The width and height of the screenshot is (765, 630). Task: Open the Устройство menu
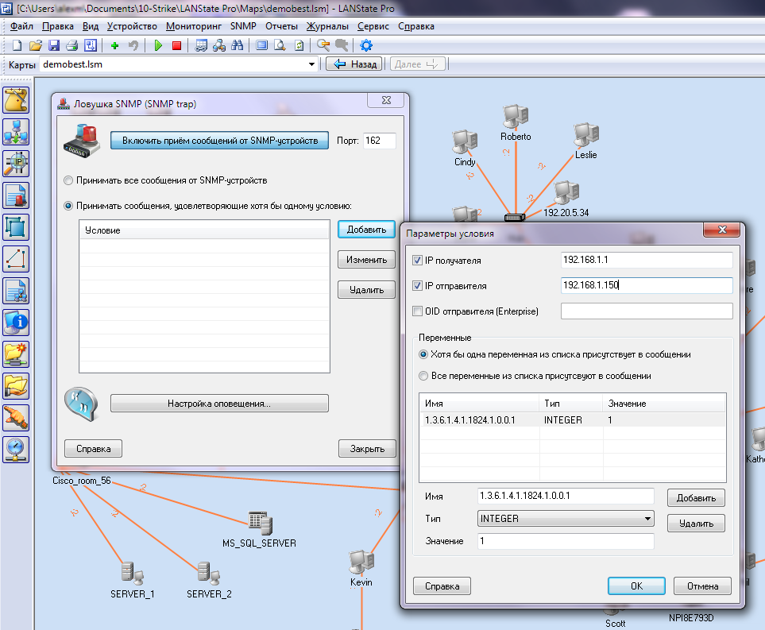[132, 26]
